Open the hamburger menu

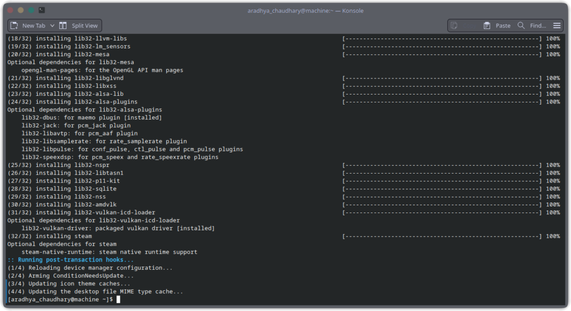pos(557,26)
